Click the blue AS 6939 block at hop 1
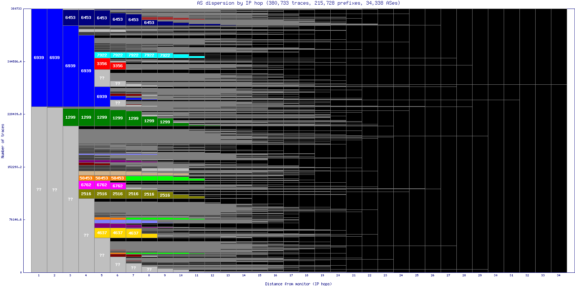 [39, 58]
